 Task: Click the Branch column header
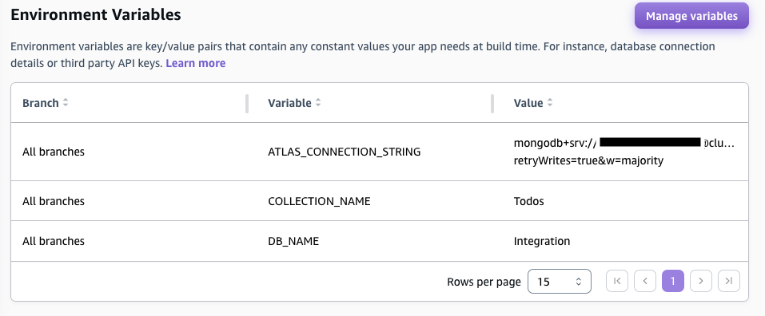(41, 103)
